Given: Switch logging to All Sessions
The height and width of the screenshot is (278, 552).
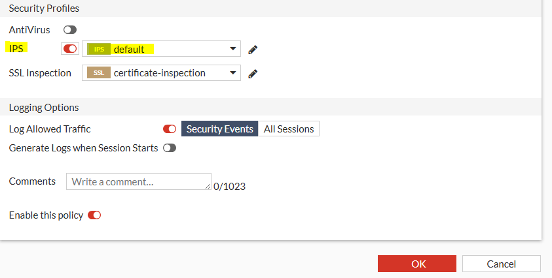Looking at the screenshot, I should click(x=289, y=129).
